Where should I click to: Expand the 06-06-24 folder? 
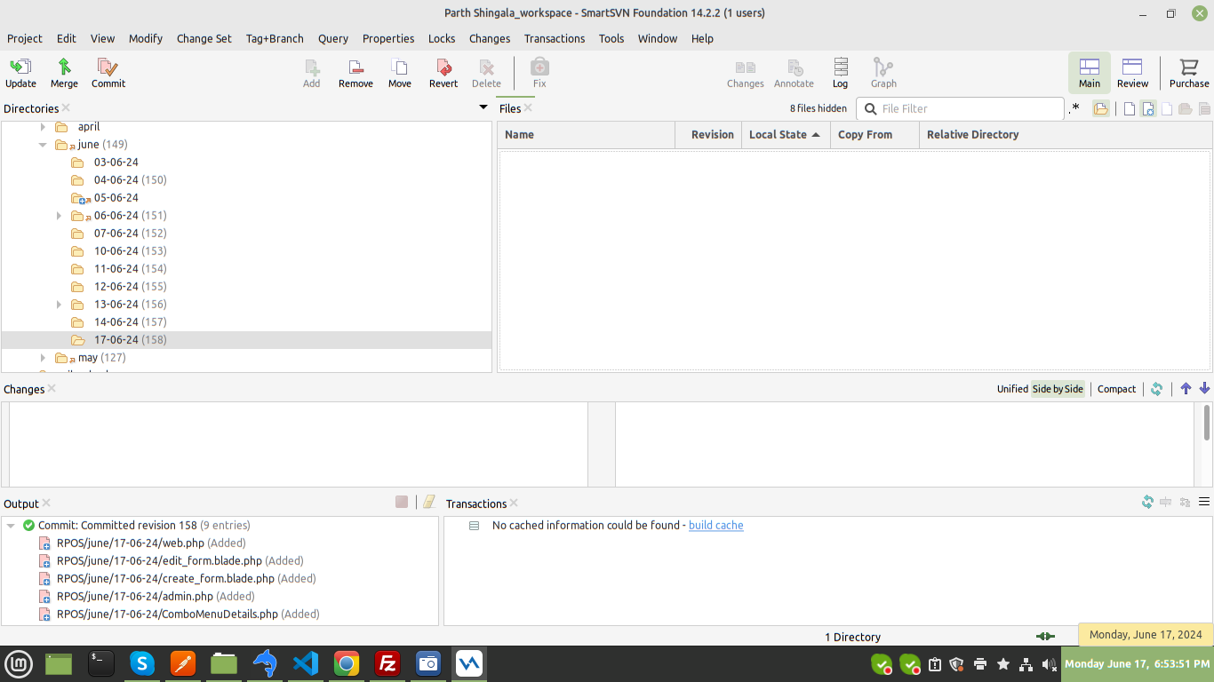coord(60,215)
